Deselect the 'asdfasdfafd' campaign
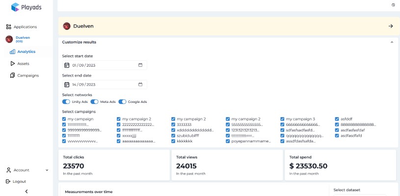The height and width of the screenshot is (196, 400). (337, 136)
